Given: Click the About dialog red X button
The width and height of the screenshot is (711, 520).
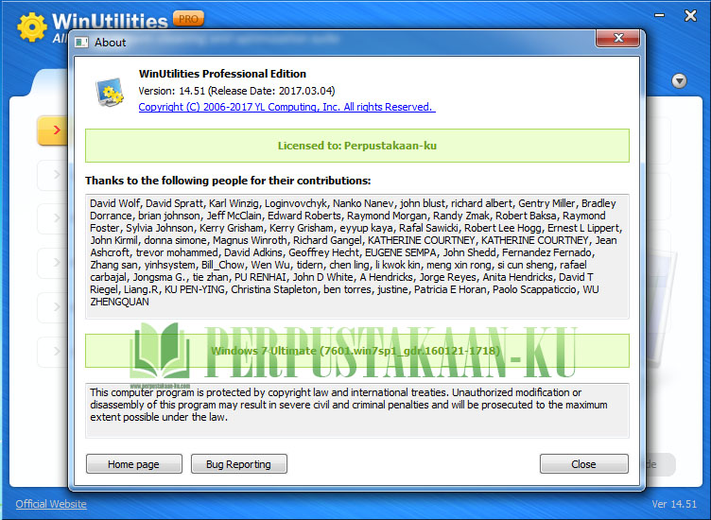Looking at the screenshot, I should [x=617, y=38].
